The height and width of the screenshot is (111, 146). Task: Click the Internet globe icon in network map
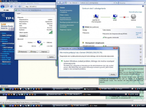coord(133,17)
